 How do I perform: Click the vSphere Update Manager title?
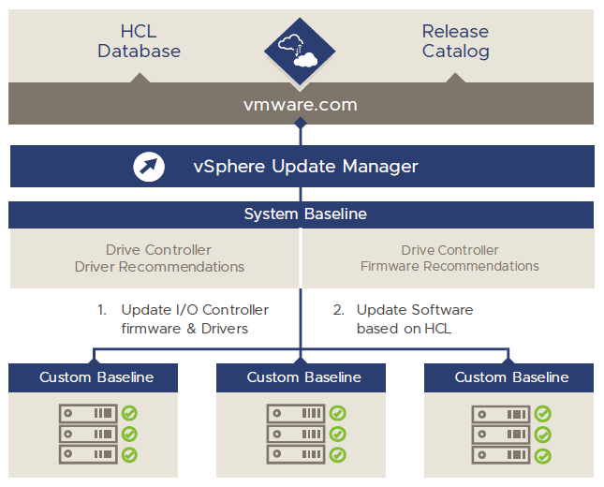(306, 167)
